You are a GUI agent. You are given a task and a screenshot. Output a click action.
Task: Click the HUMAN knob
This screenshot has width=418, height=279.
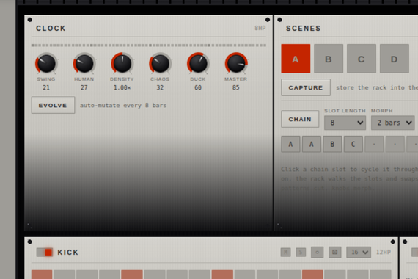click(84, 64)
